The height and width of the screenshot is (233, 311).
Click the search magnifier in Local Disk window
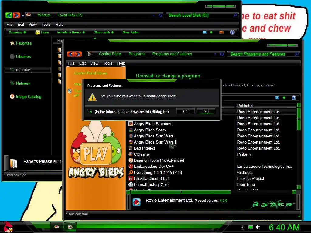[x=235, y=15]
